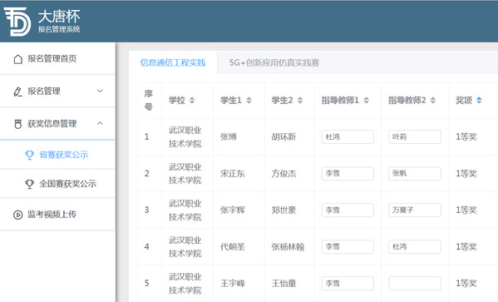Click student name 郑世豪
Screen dimensions: 498x302
click(x=284, y=210)
